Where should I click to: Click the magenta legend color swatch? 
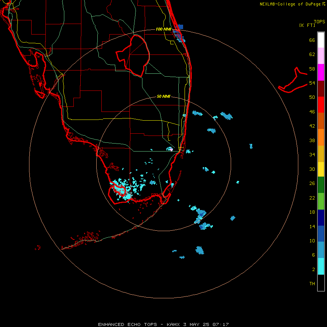(321, 72)
